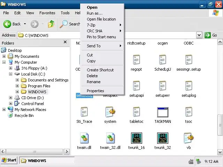
Task: Select the tsoc file icon
Action: pos(189,112)
